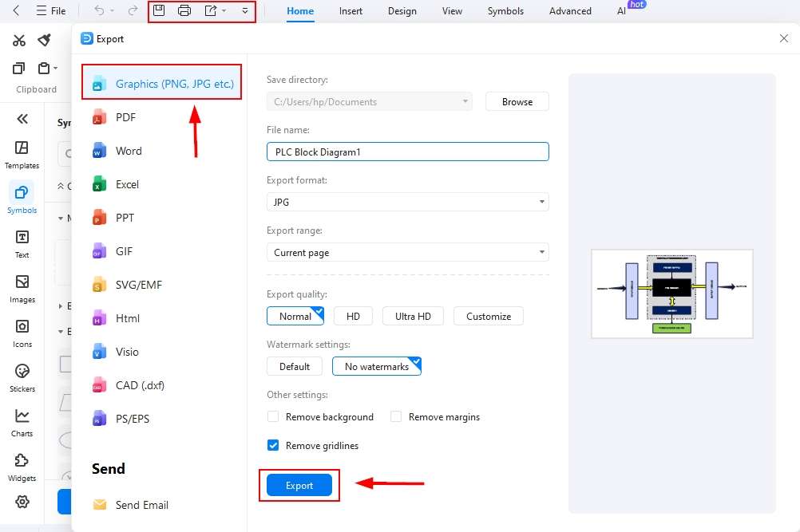Click the share/export toolbar icon

tap(209, 10)
